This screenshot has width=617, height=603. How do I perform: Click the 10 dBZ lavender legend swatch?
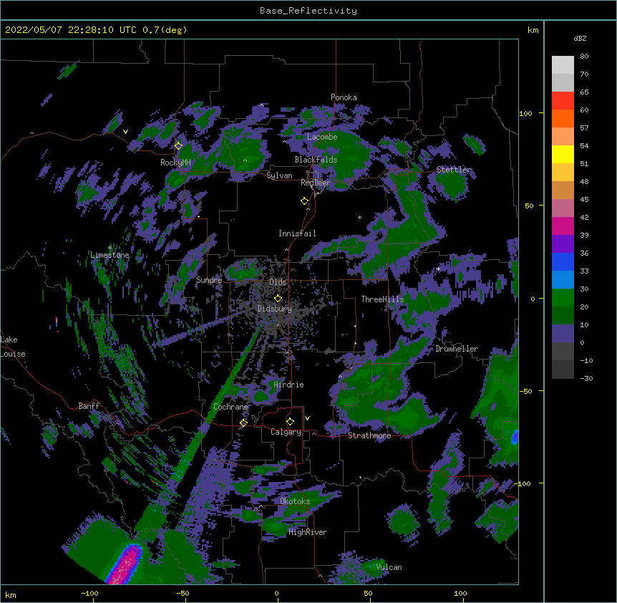coord(563,334)
